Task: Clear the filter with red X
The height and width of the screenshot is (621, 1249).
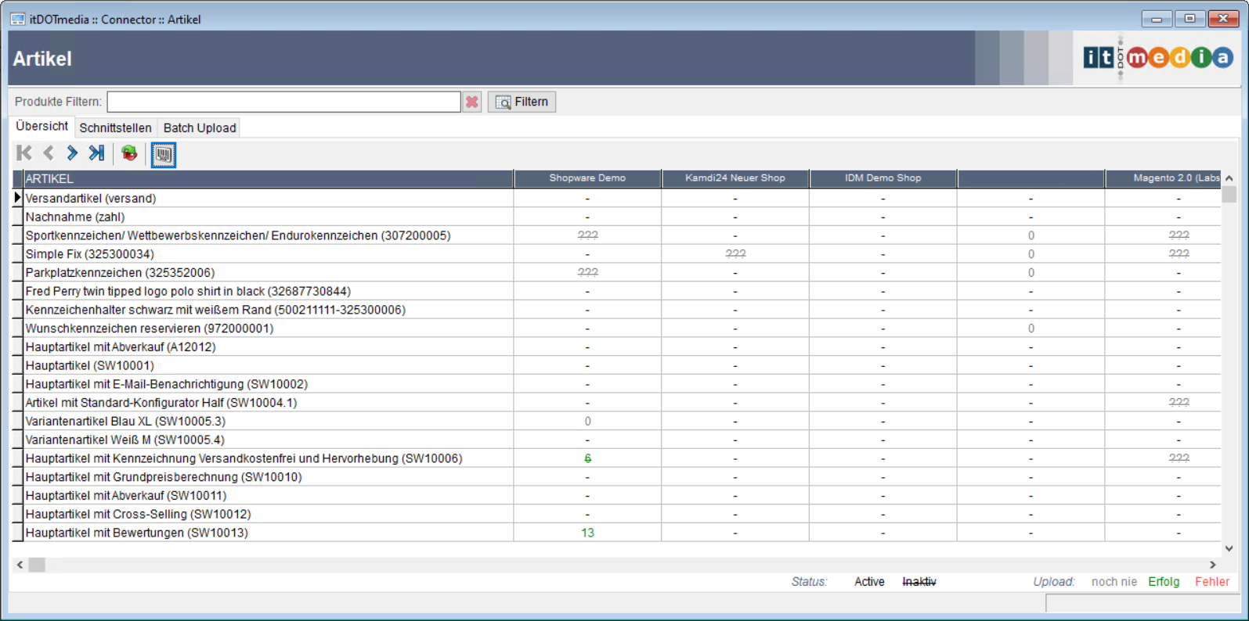Action: [471, 102]
